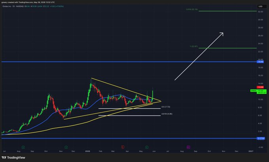Select the 1.618 (32.15) Fibonacci label
Screen dimensions: 269x162
coord(191,9)
